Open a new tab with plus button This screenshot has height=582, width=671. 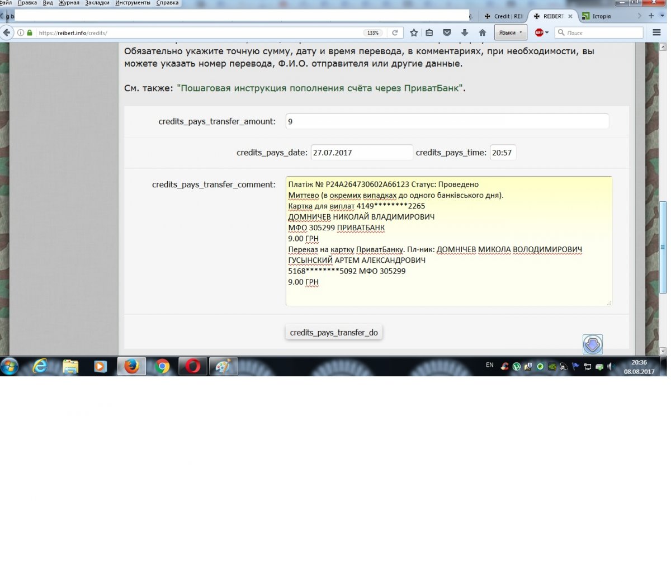click(x=651, y=16)
